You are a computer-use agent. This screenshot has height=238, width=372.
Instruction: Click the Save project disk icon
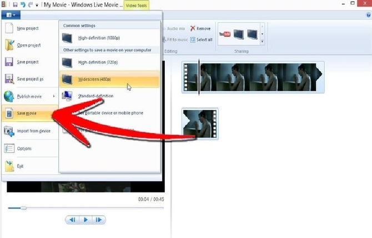[x=9, y=62]
